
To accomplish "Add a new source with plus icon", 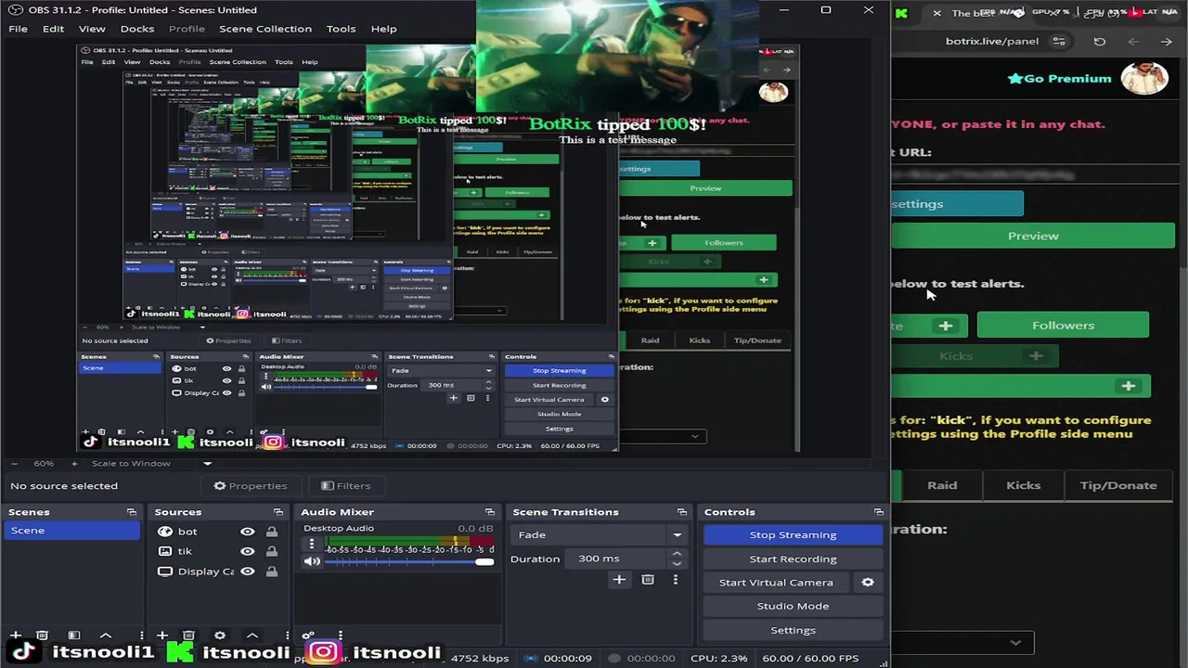I will [161, 636].
